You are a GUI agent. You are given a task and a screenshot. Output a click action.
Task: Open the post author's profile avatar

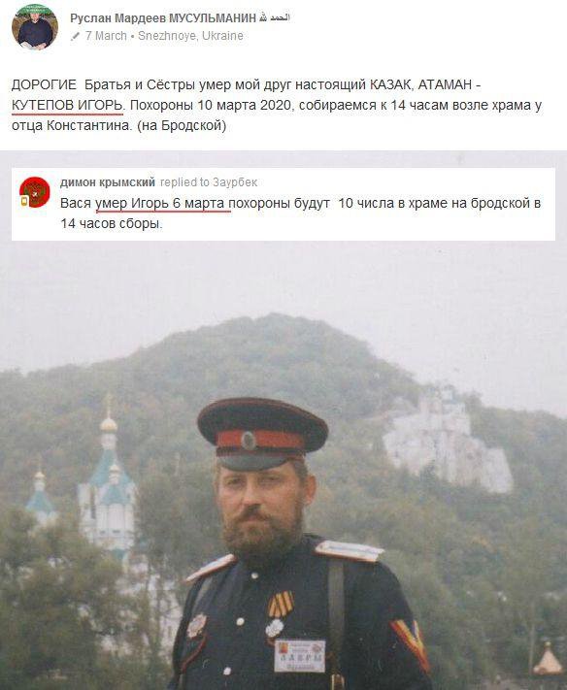point(35,27)
